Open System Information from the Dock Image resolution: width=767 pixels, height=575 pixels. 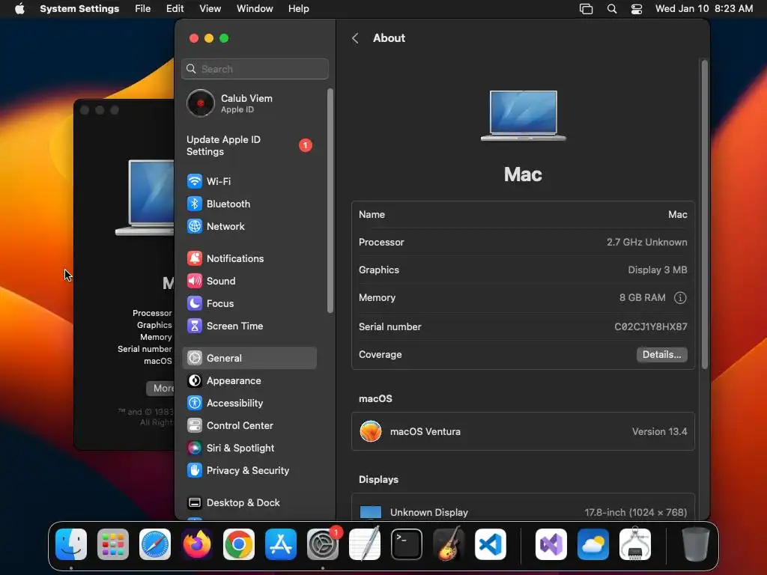click(x=635, y=544)
